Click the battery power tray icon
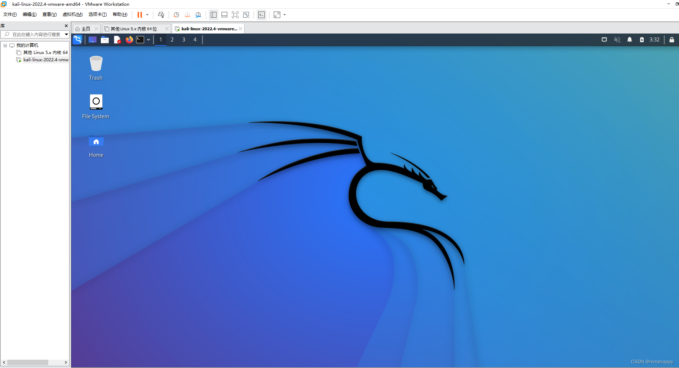 [x=642, y=40]
